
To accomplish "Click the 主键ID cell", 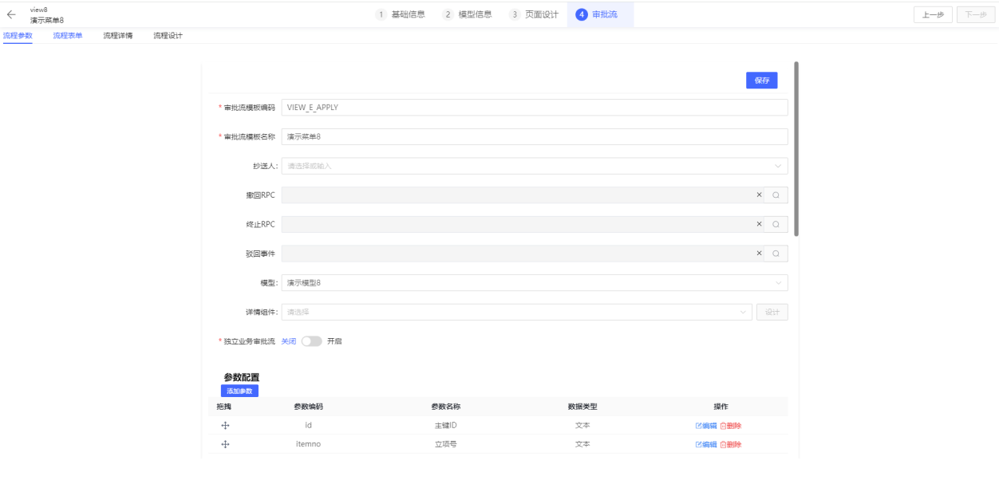I will (x=445, y=426).
